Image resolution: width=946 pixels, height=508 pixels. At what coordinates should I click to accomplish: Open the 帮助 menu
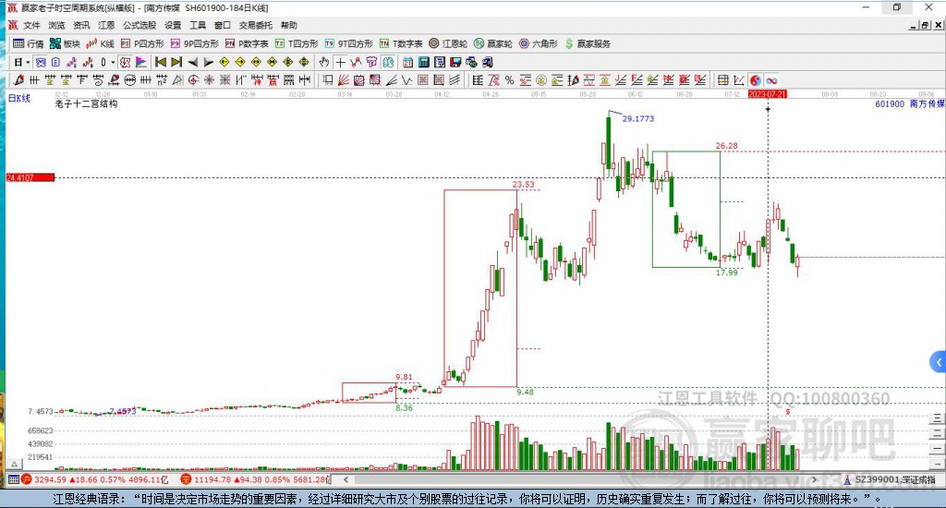coord(288,25)
